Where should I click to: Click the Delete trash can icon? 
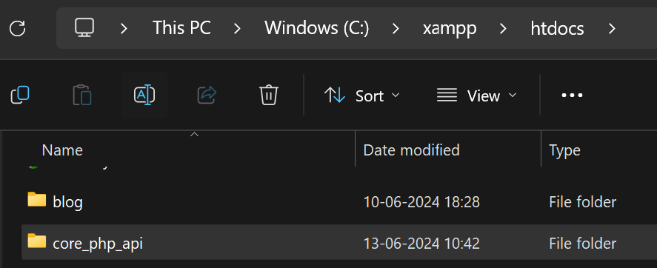[268, 95]
